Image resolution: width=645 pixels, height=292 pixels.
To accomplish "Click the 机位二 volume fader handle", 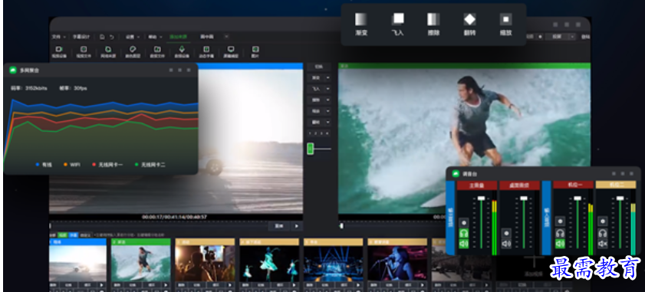I will pos(620,198).
